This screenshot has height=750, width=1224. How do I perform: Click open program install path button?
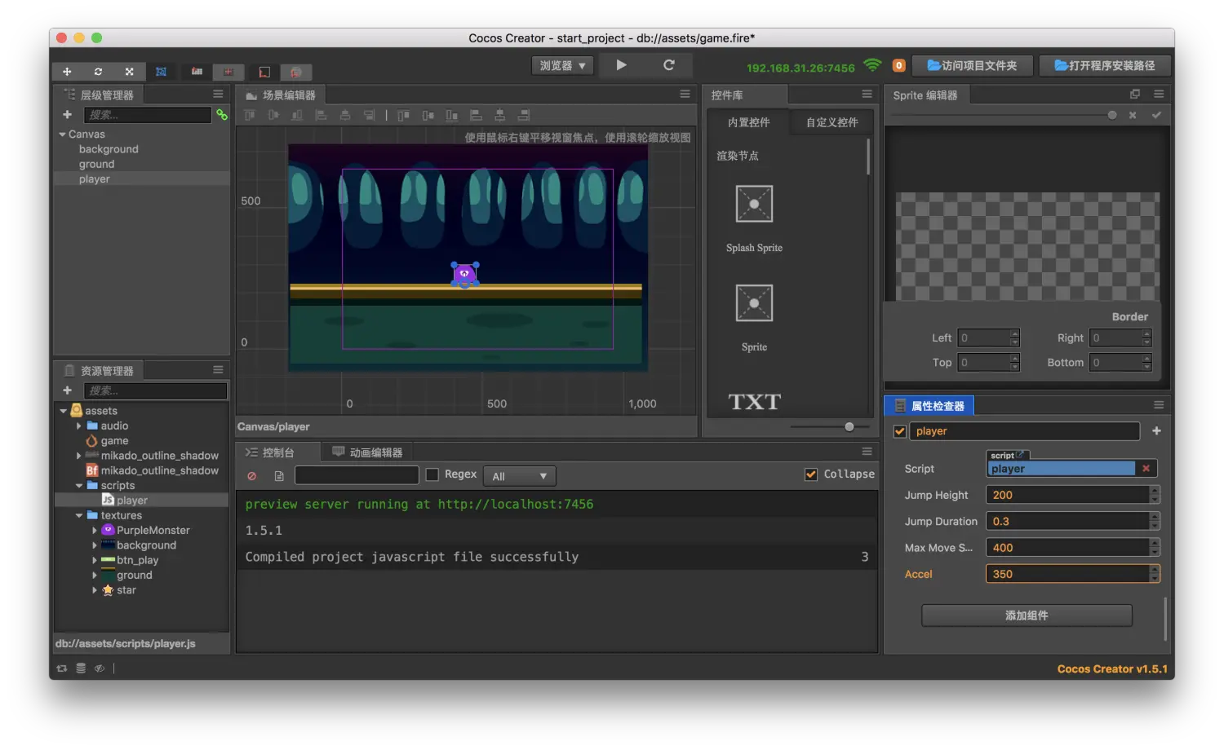[x=1105, y=65]
